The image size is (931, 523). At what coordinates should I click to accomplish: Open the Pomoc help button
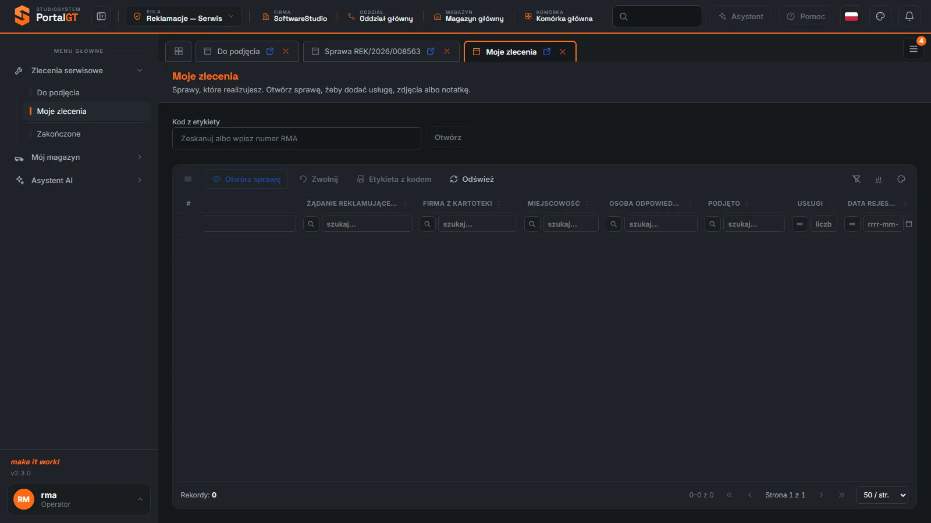click(x=806, y=16)
